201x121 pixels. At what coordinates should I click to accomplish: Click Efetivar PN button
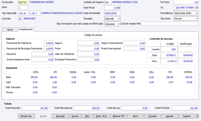click(119, 116)
